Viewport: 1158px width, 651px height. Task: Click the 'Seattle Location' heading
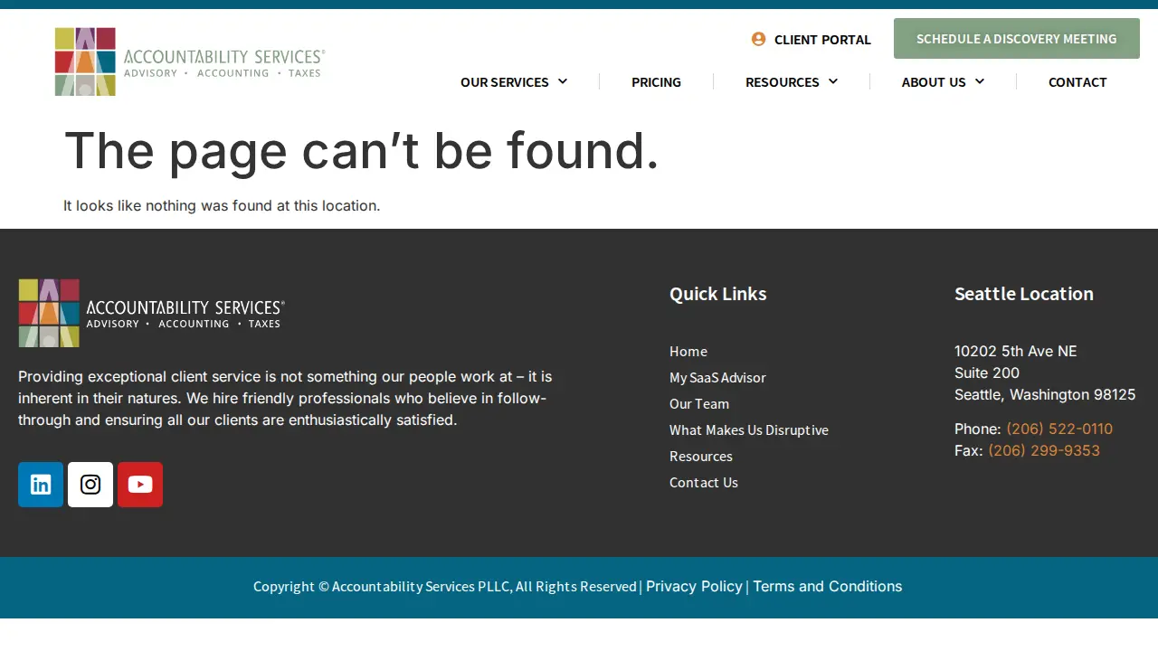(1024, 294)
